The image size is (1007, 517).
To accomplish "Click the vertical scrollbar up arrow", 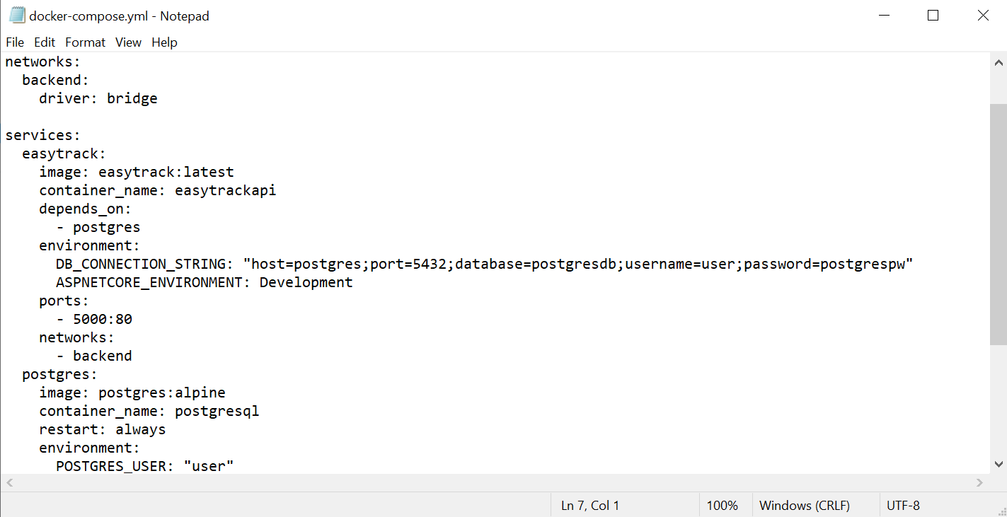I will tap(999, 62).
